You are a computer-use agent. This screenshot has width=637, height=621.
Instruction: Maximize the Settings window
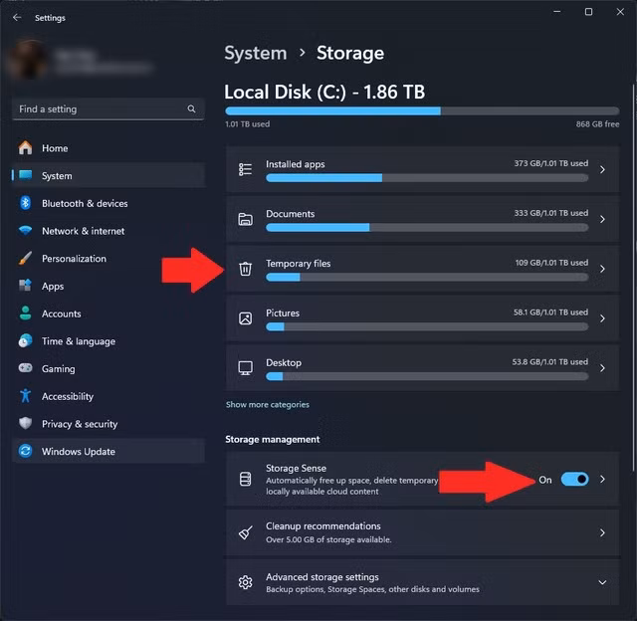[588, 12]
